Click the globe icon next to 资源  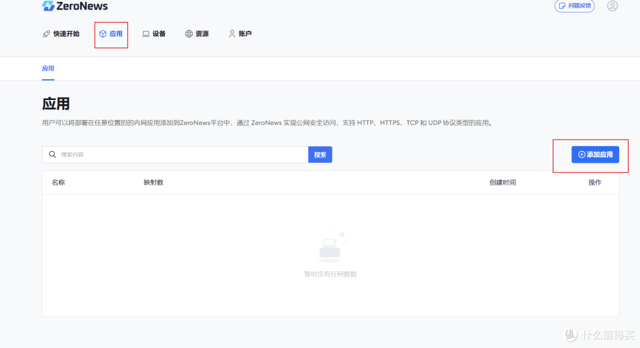click(188, 34)
